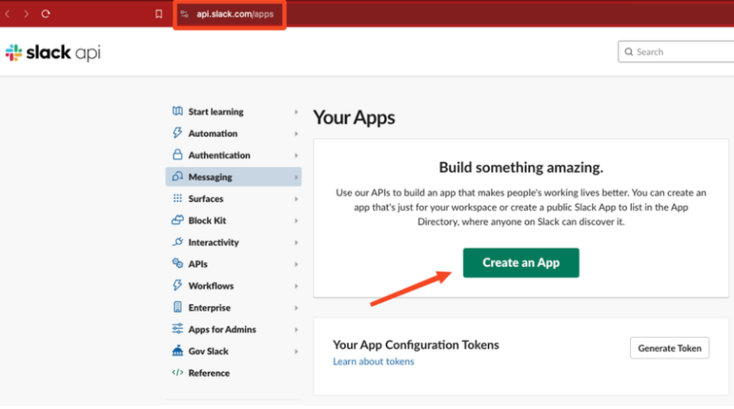Viewport: 734px width, 409px height.
Task: Select Workflows in the sidebar
Action: [211, 286]
